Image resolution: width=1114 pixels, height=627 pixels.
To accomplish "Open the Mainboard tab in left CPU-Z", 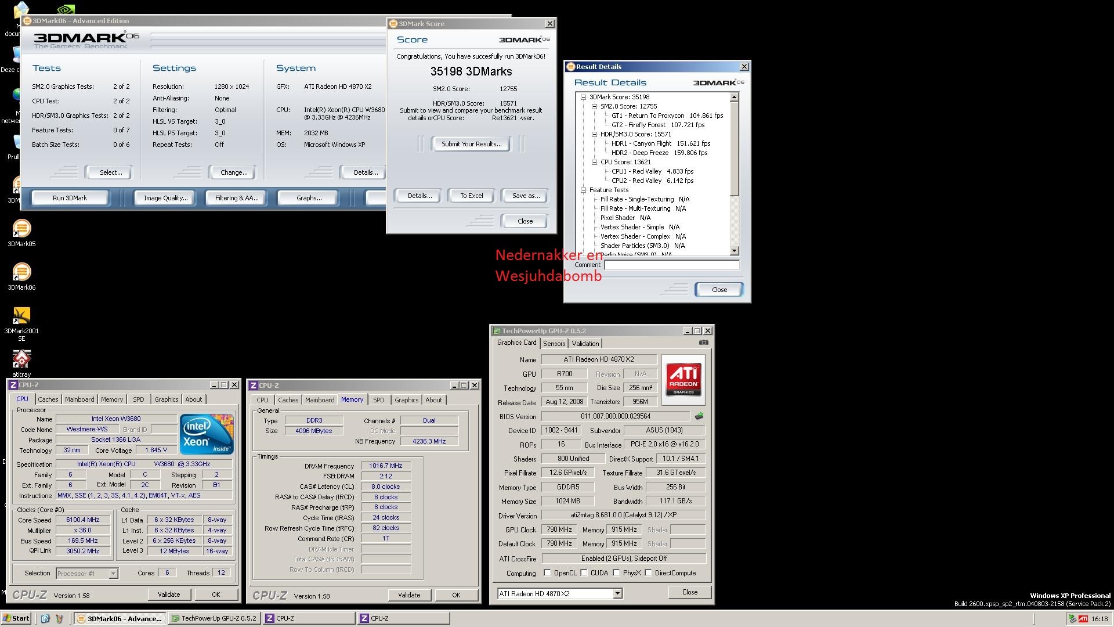I will [x=79, y=399].
